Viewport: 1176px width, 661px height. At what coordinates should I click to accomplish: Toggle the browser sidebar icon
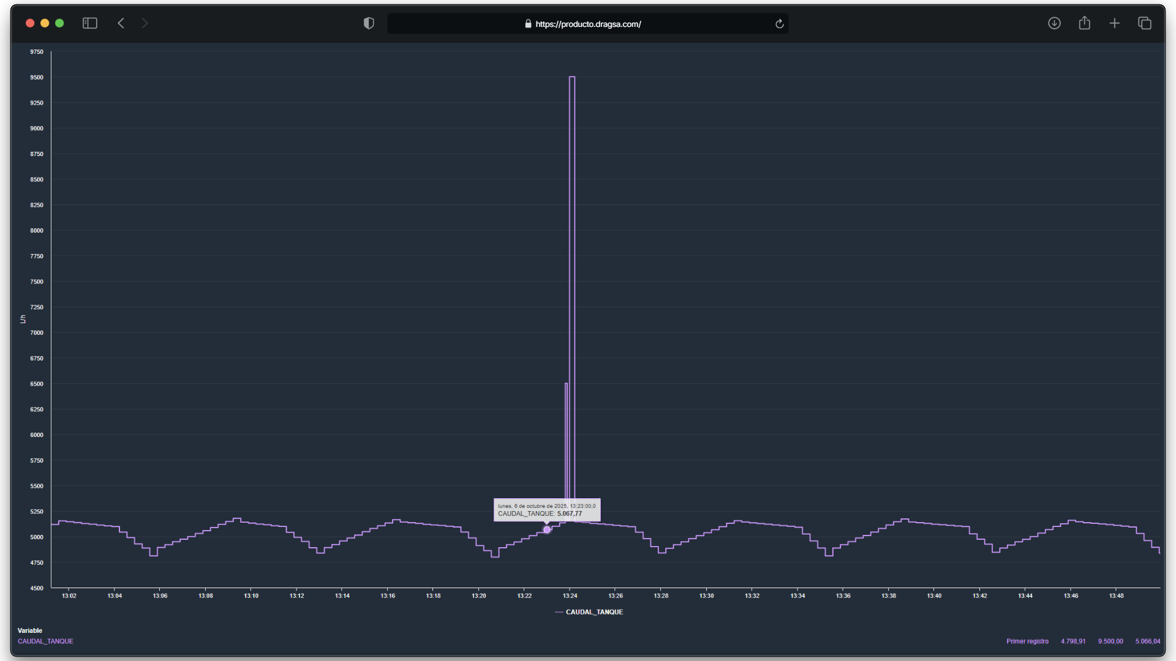pos(90,23)
